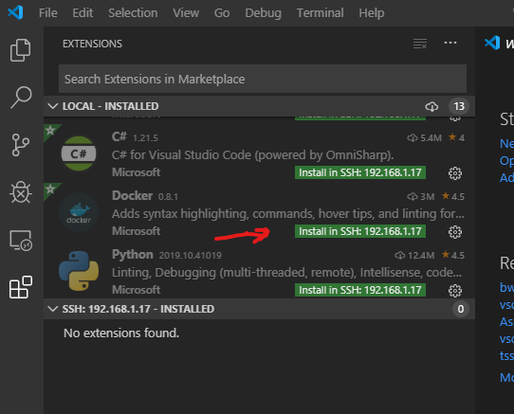Viewport: 514px width, 414px height.
Task: Select the Extensions view icon
Action: pyautogui.click(x=21, y=287)
